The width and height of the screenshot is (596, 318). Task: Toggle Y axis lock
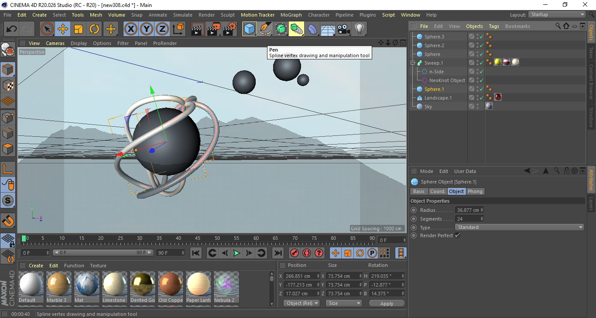pos(147,29)
